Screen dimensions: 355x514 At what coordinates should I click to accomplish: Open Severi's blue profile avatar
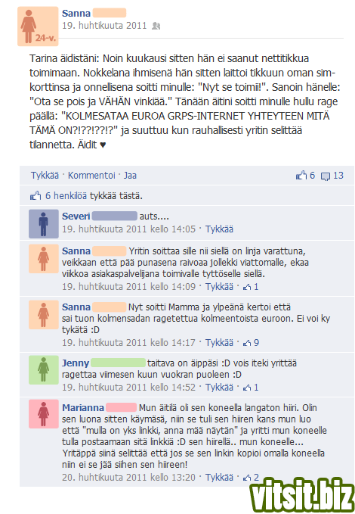[44, 224]
